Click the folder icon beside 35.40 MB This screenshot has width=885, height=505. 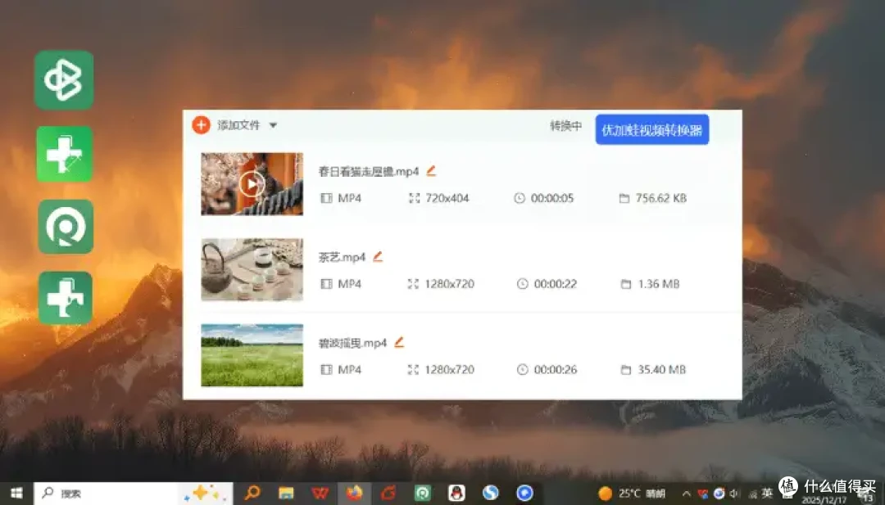click(626, 369)
